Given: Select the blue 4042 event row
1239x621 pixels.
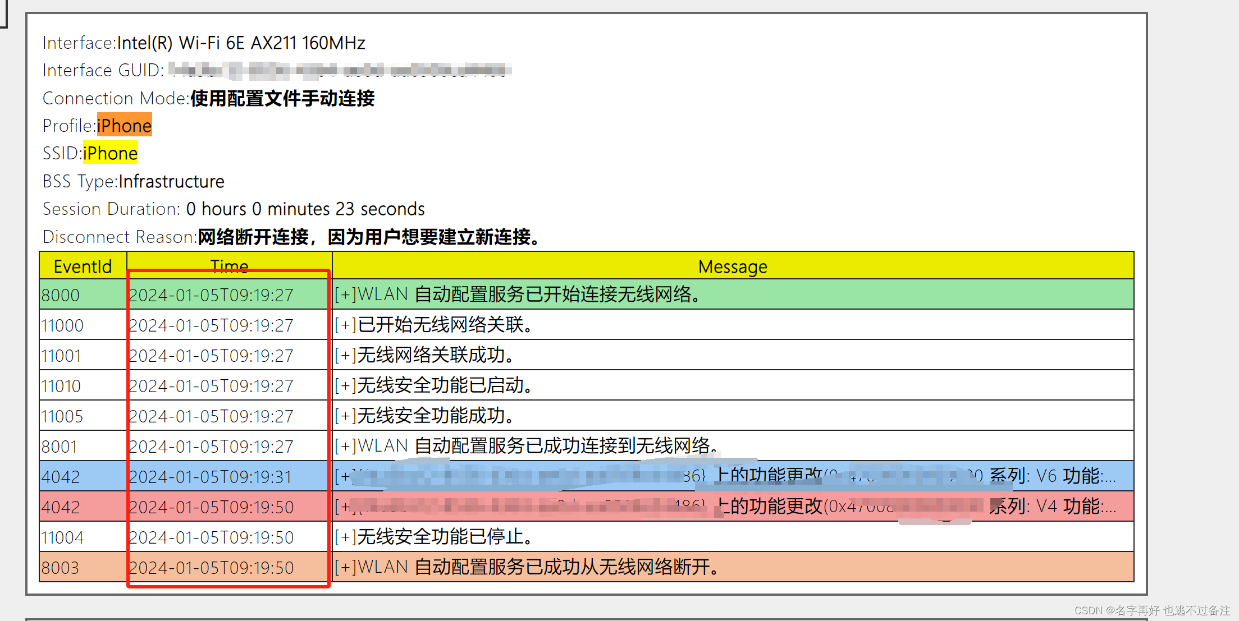Looking at the screenshot, I should click(x=61, y=476).
